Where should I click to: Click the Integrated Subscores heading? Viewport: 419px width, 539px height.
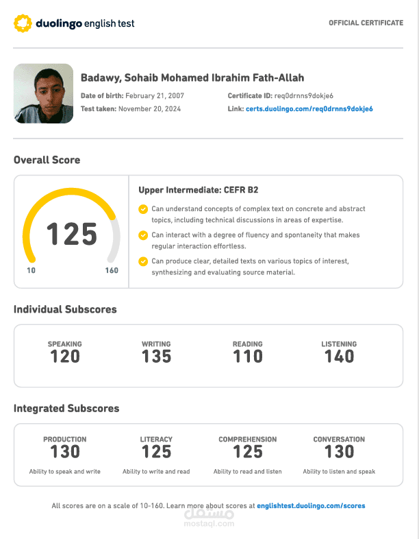(66, 408)
